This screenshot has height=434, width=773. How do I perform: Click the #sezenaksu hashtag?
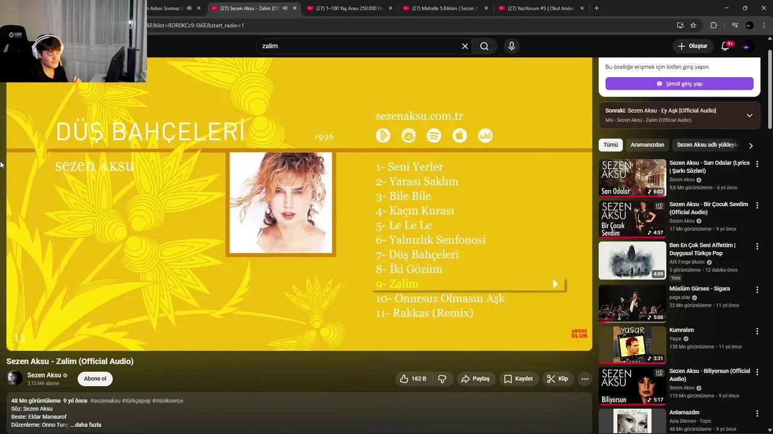click(105, 401)
